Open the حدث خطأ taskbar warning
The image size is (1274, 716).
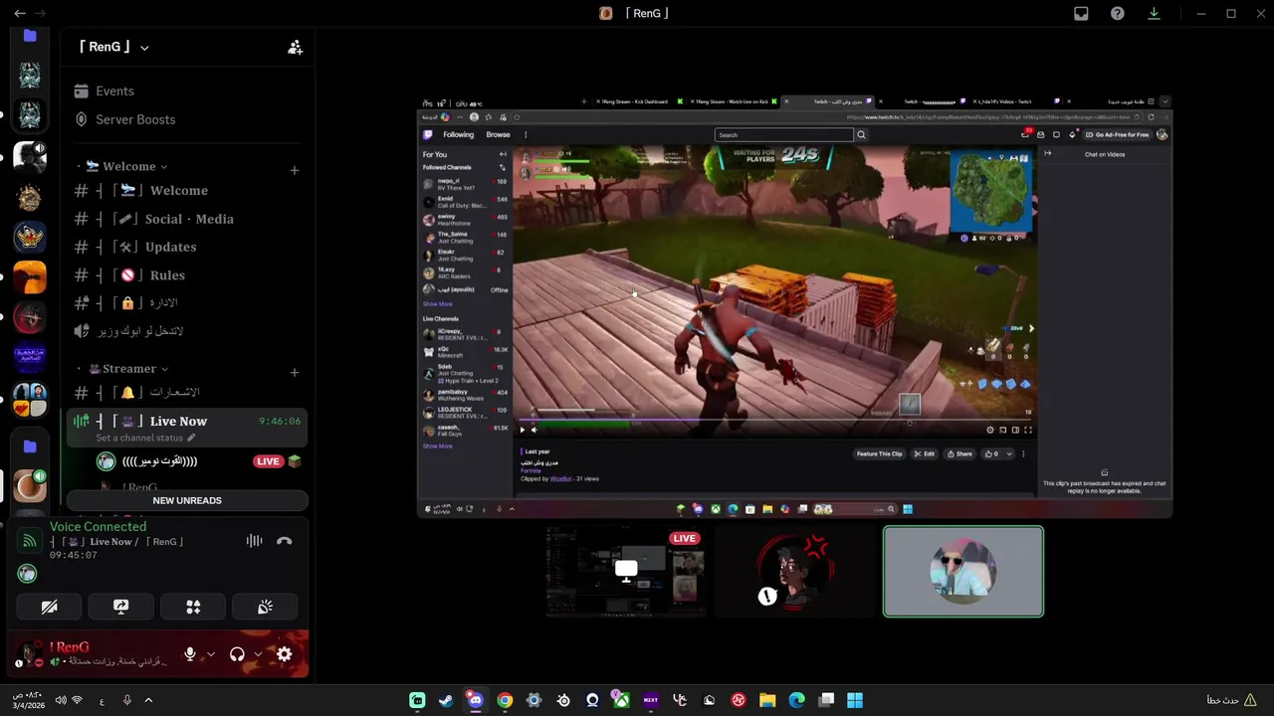(1232, 700)
